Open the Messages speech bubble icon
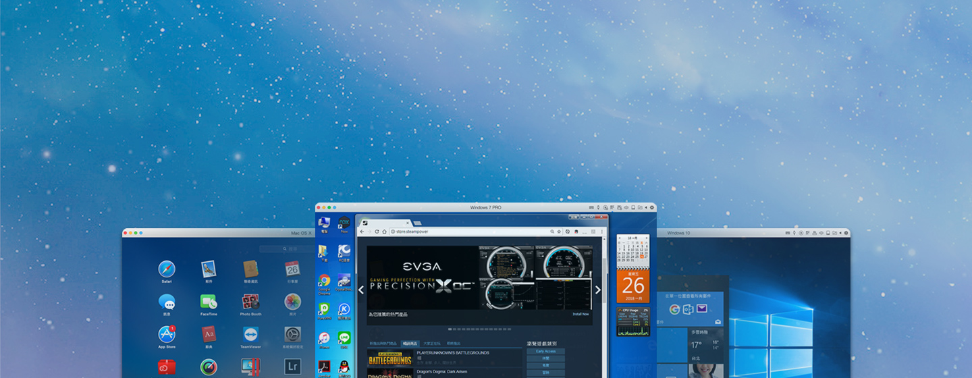 167,302
